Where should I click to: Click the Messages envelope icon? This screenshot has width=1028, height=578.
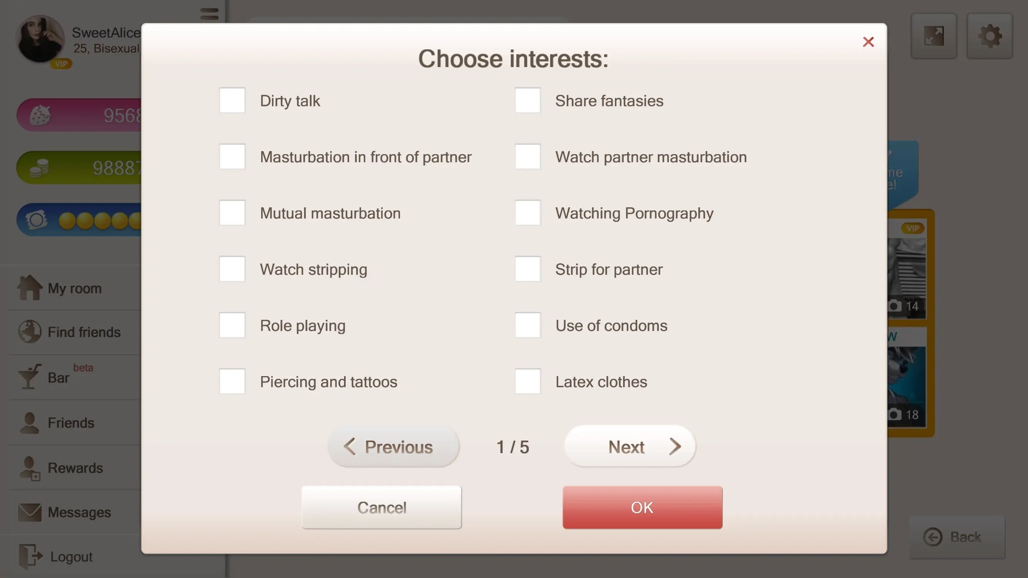point(29,512)
